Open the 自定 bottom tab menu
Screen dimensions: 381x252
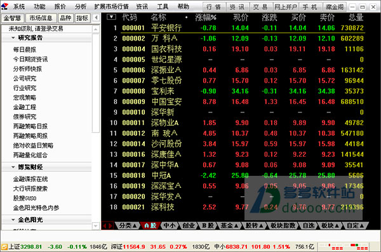click(x=355, y=226)
